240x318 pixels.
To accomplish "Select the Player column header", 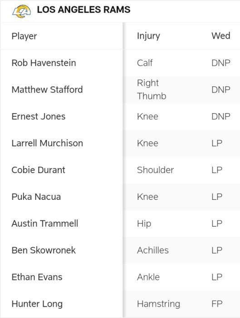I will coord(24,36).
